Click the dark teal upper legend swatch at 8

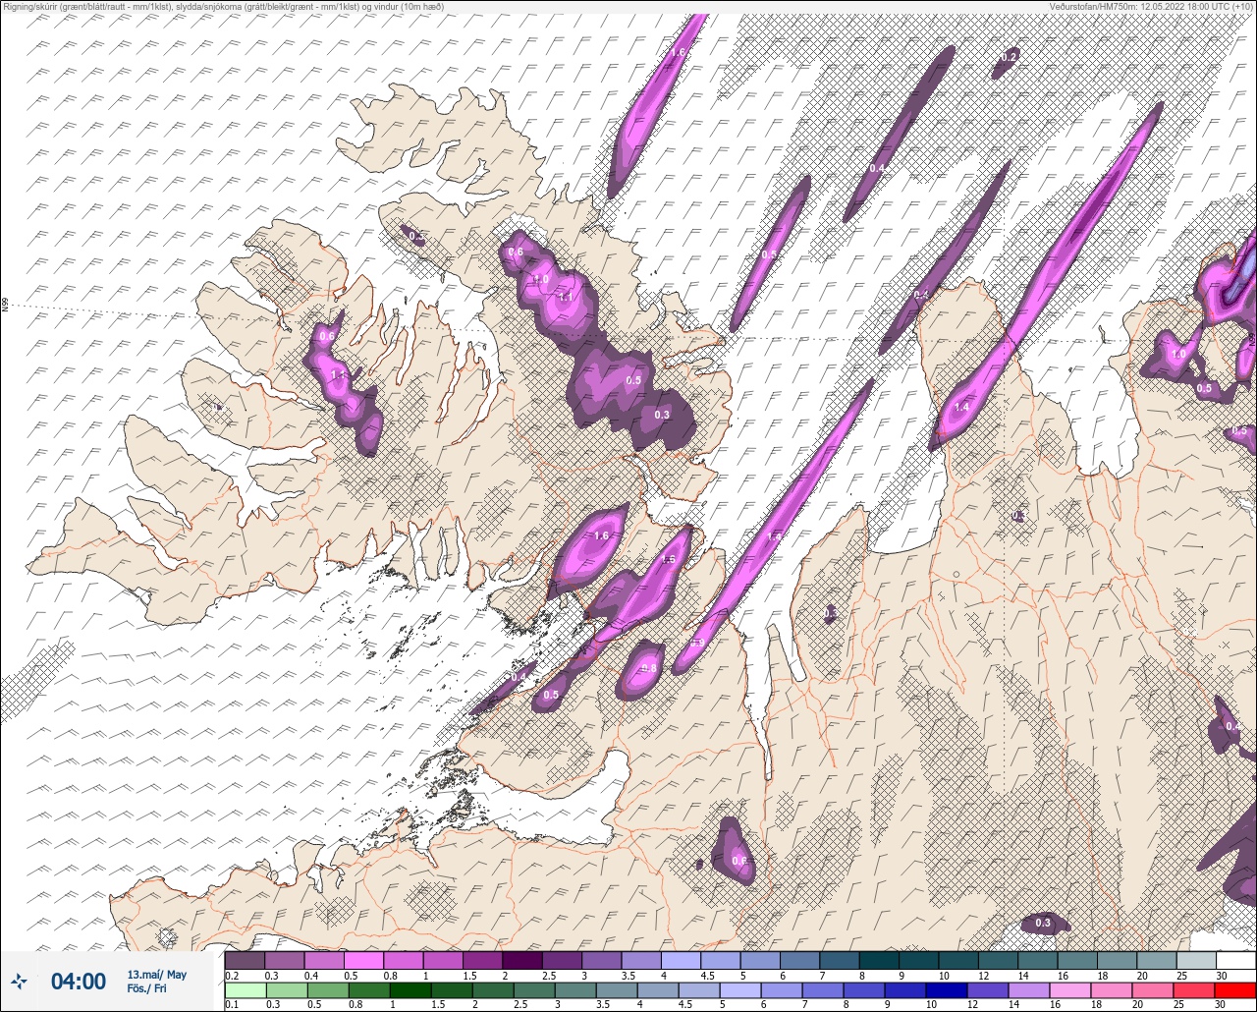point(878,960)
